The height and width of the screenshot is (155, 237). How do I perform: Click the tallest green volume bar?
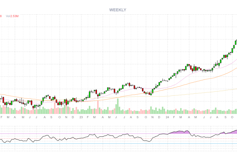pyautogui.click(x=118, y=106)
